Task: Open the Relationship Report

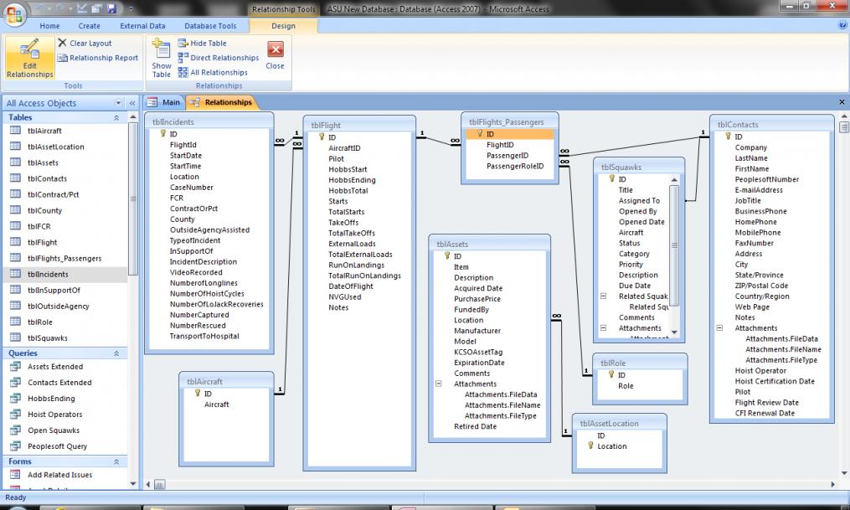Action: pos(97,58)
